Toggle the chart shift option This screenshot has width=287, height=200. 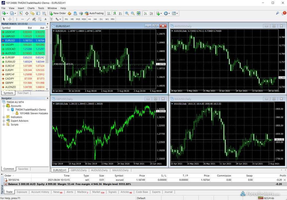[x=152, y=13]
